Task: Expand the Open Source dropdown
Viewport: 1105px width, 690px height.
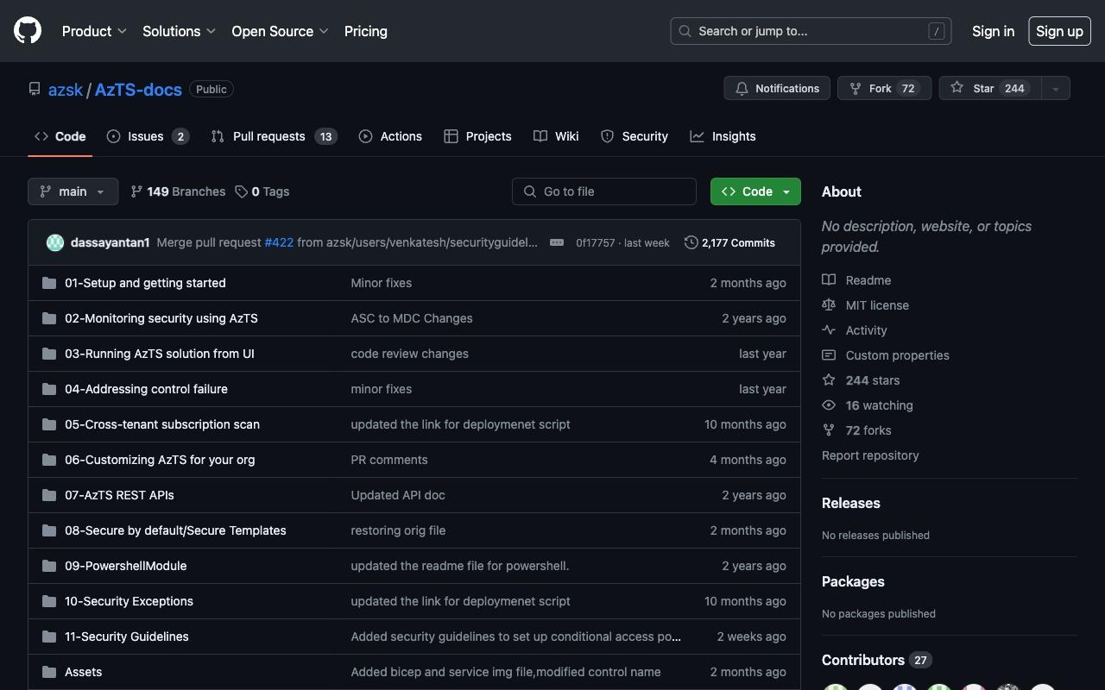Action: [280, 31]
